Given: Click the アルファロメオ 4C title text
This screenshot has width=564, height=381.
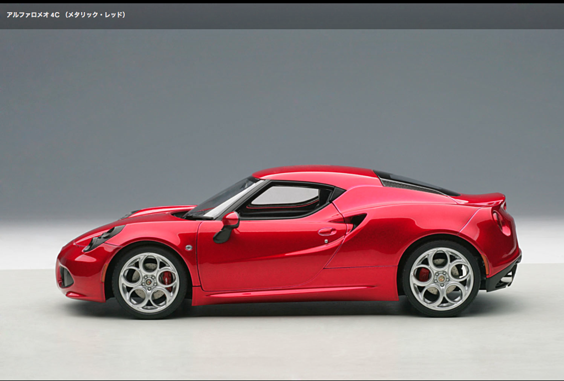Looking at the screenshot, I should (66, 15).
